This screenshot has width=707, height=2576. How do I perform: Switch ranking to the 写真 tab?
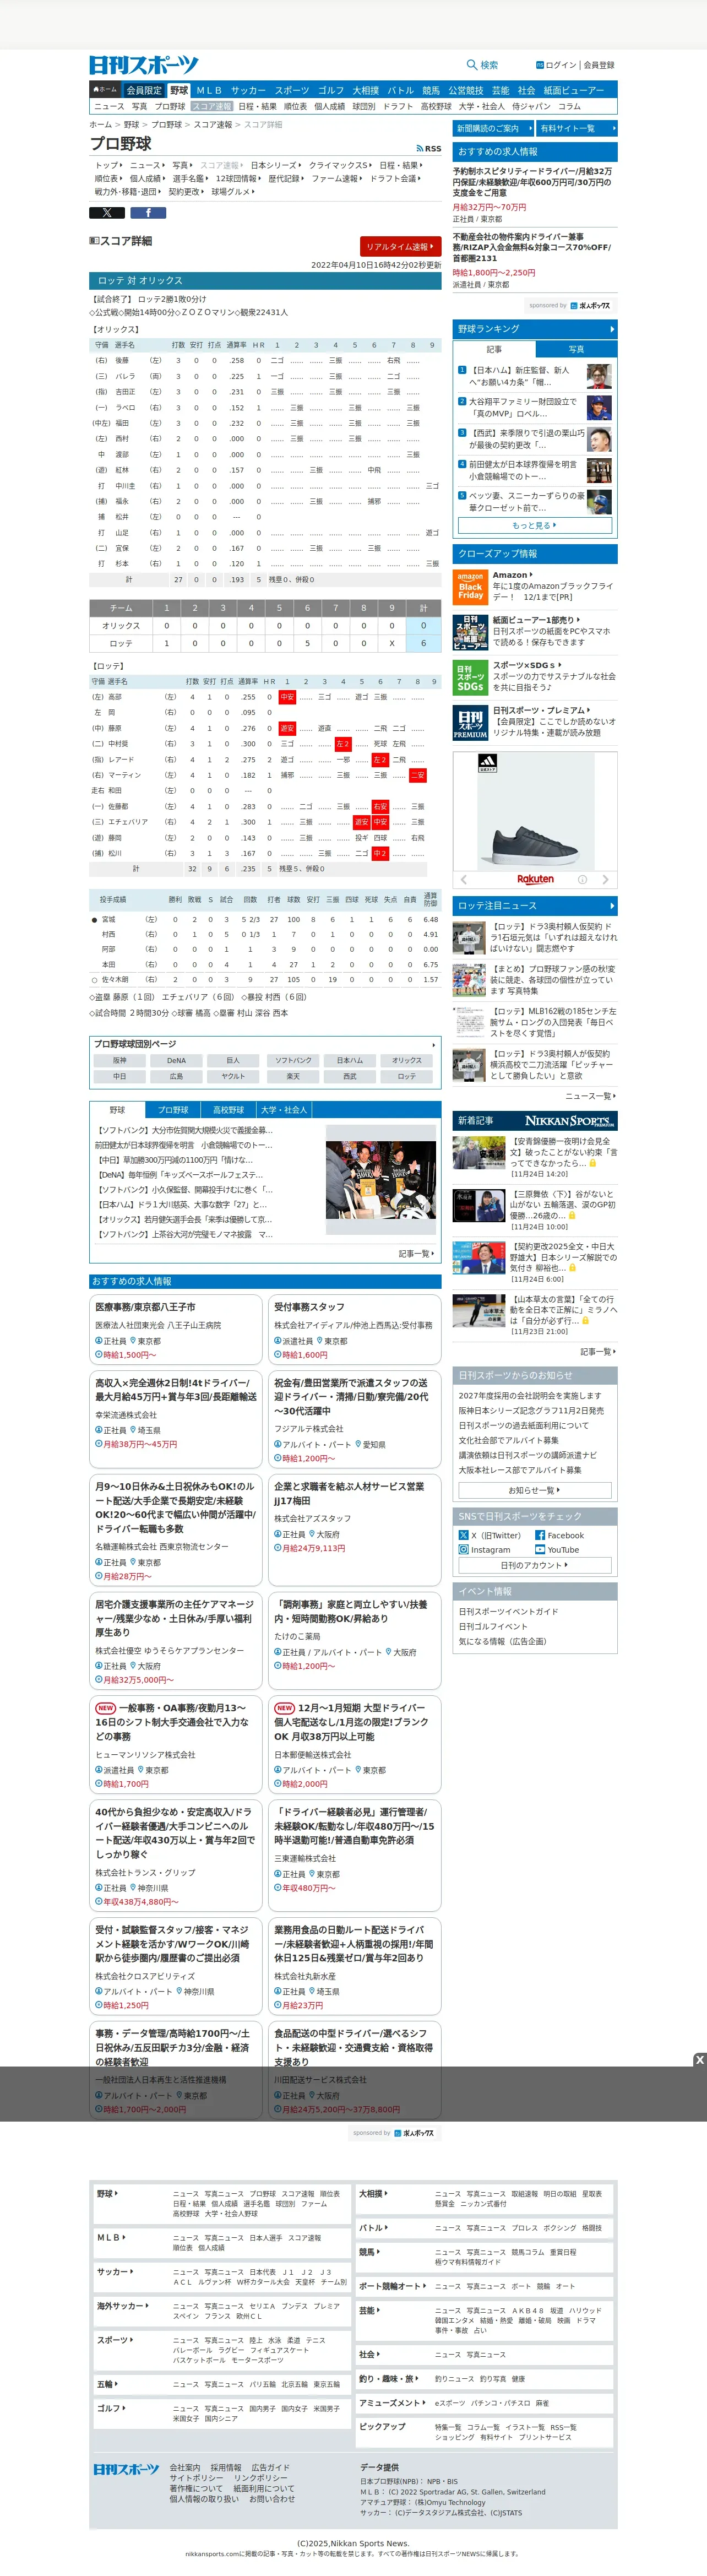click(x=576, y=349)
